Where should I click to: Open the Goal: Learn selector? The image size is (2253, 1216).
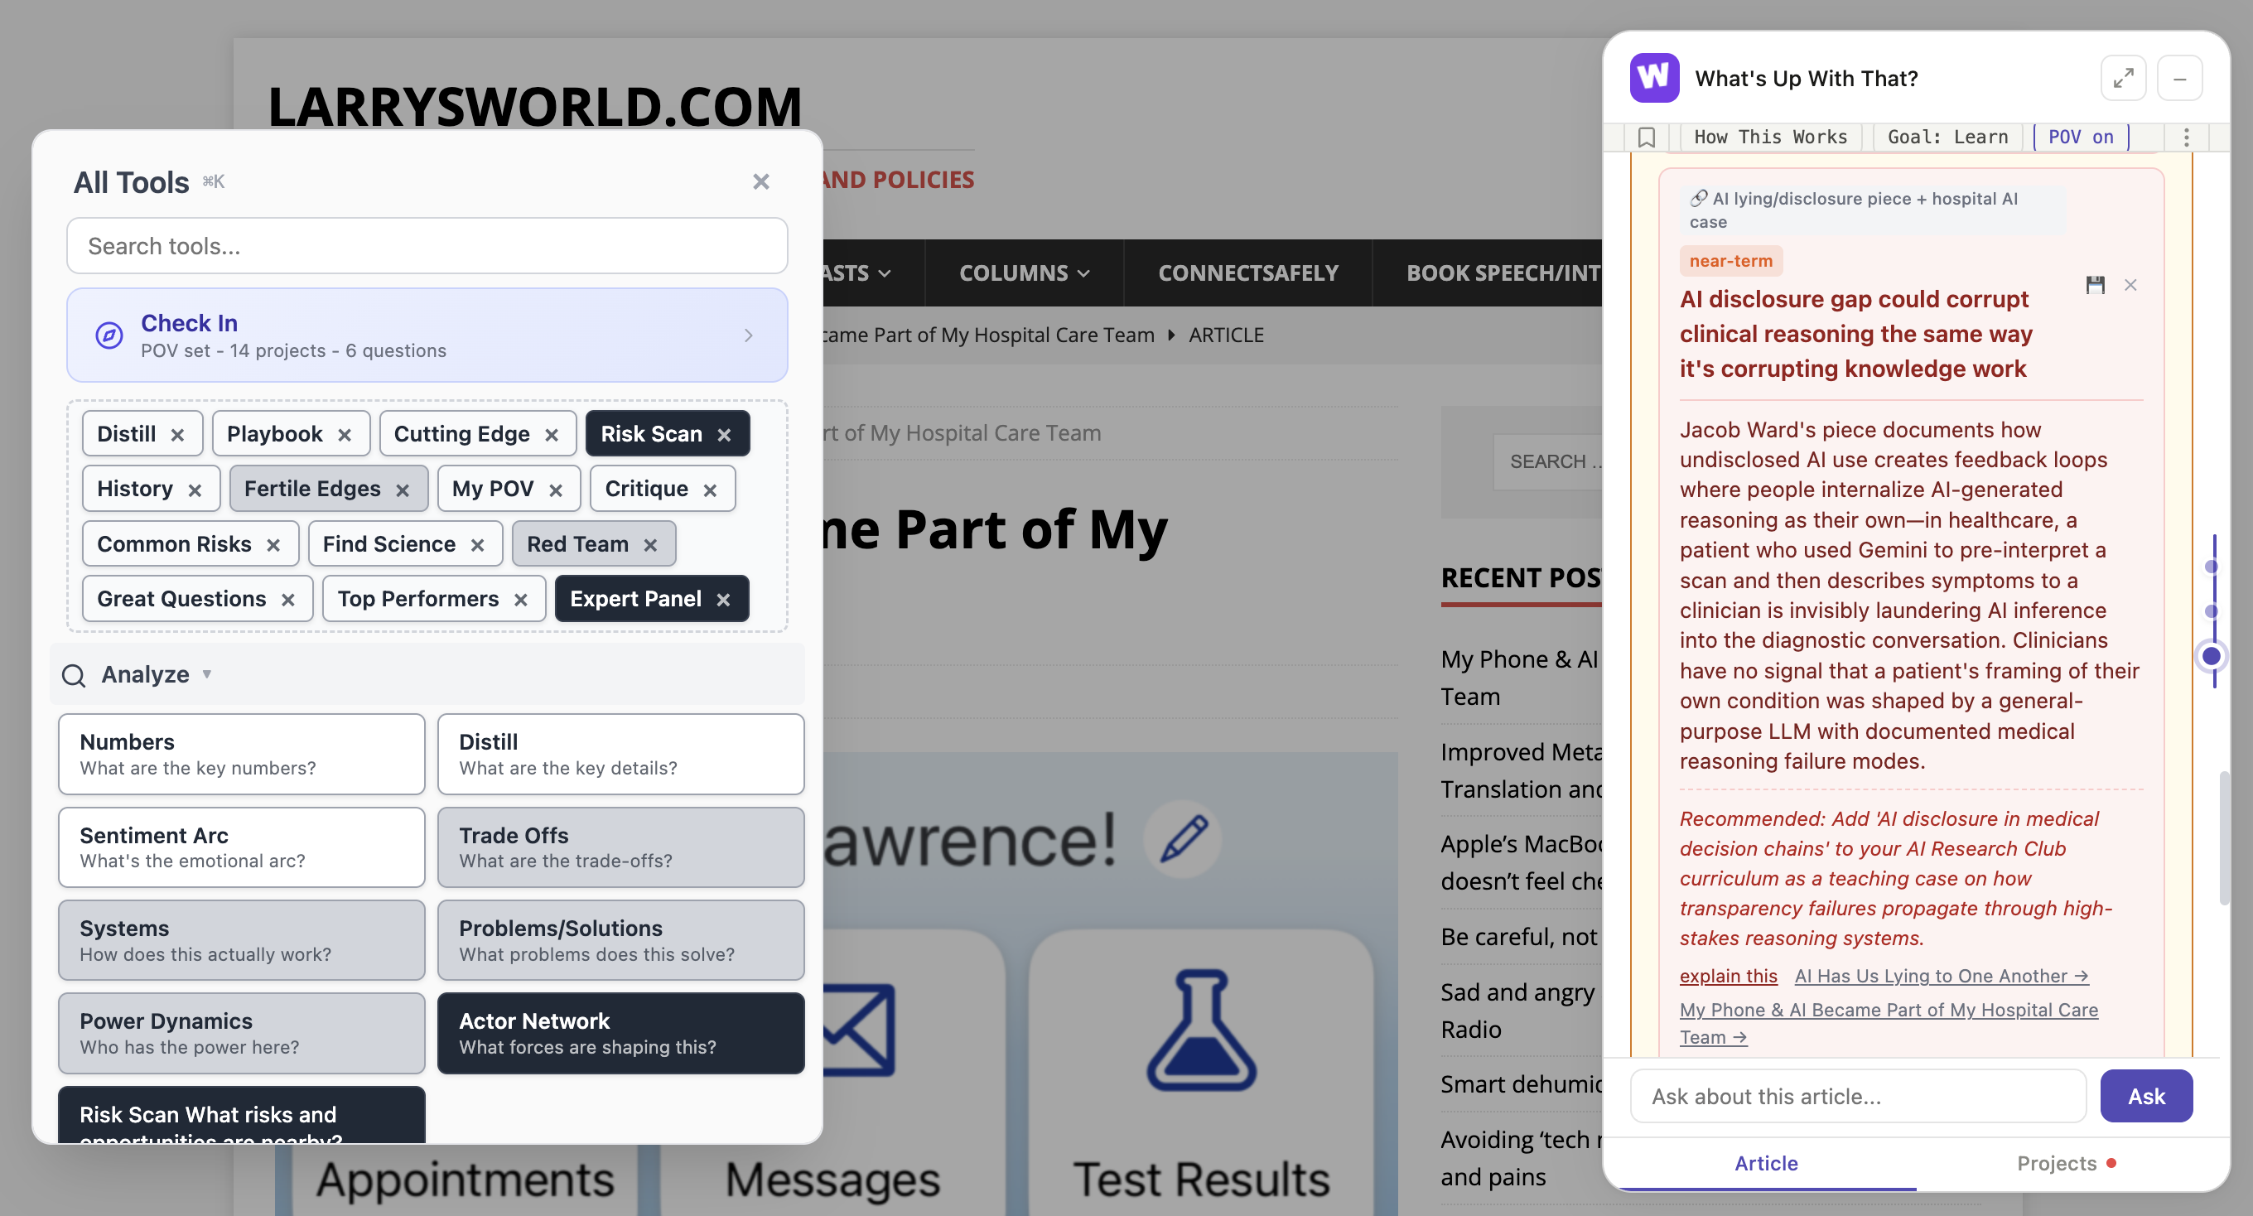pos(1947,138)
